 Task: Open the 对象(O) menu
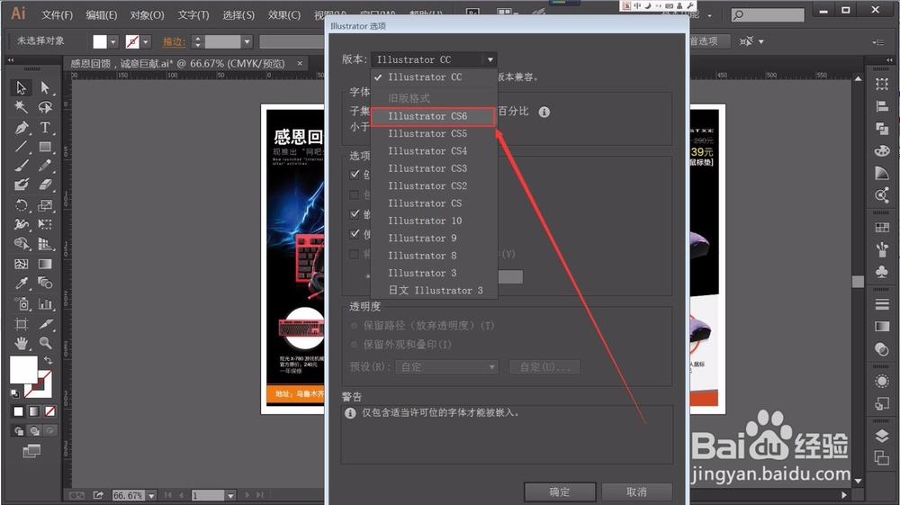point(147,15)
